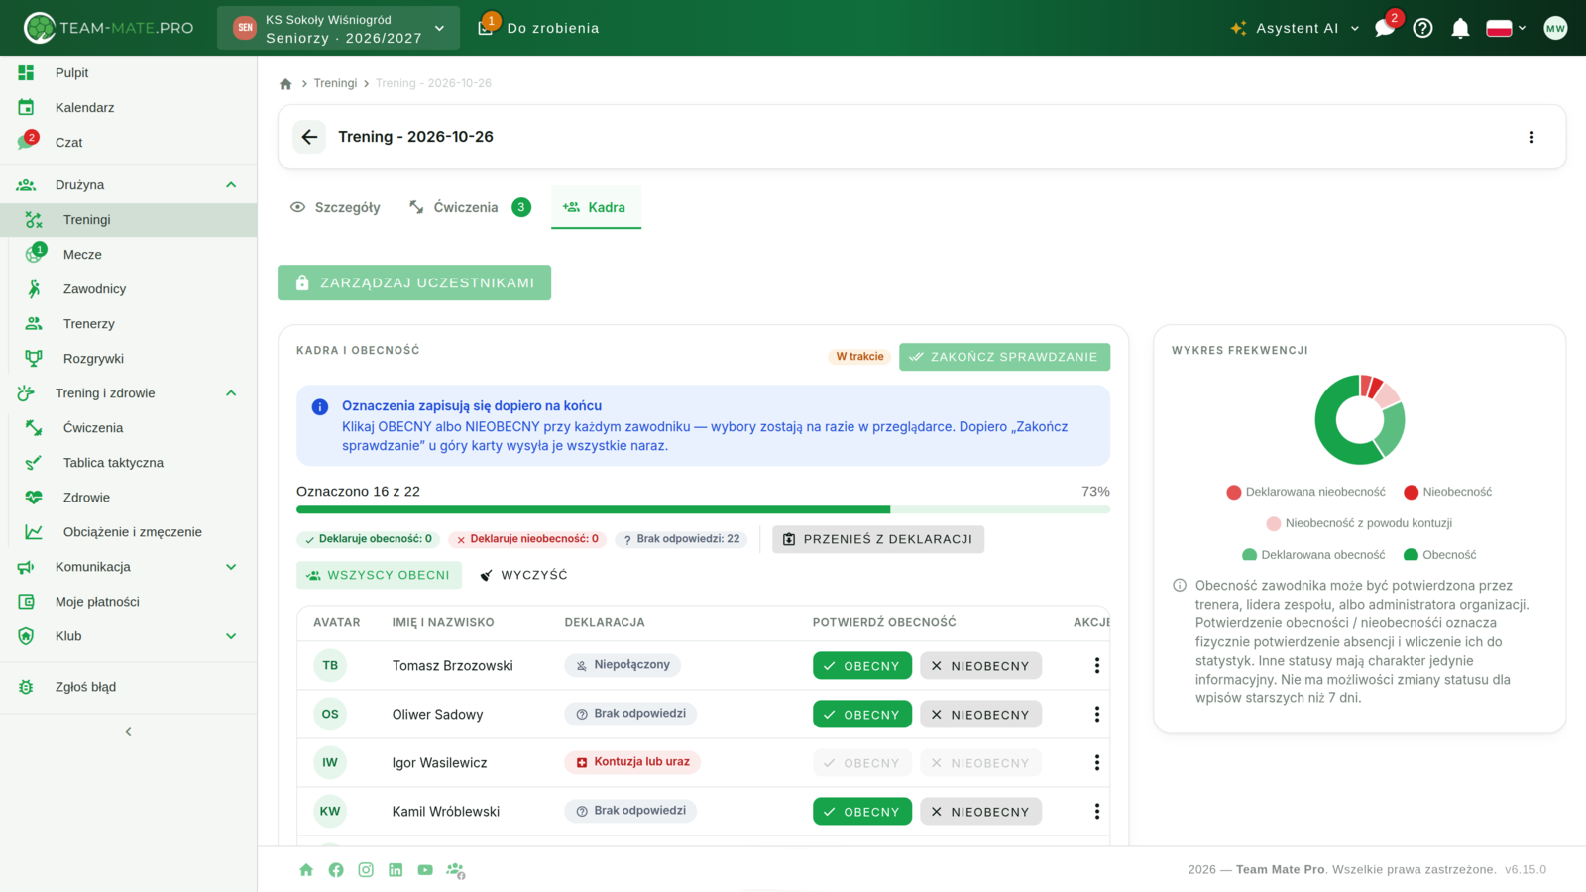
Task: Click PRZENIEŚ Z DEKLARACJI button
Action: (x=878, y=539)
